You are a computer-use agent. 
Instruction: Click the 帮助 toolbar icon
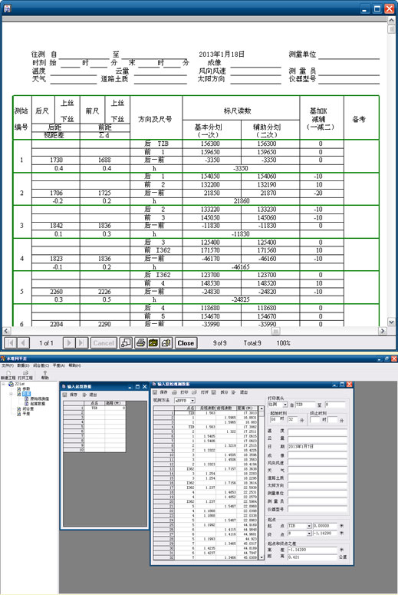pos(45,375)
